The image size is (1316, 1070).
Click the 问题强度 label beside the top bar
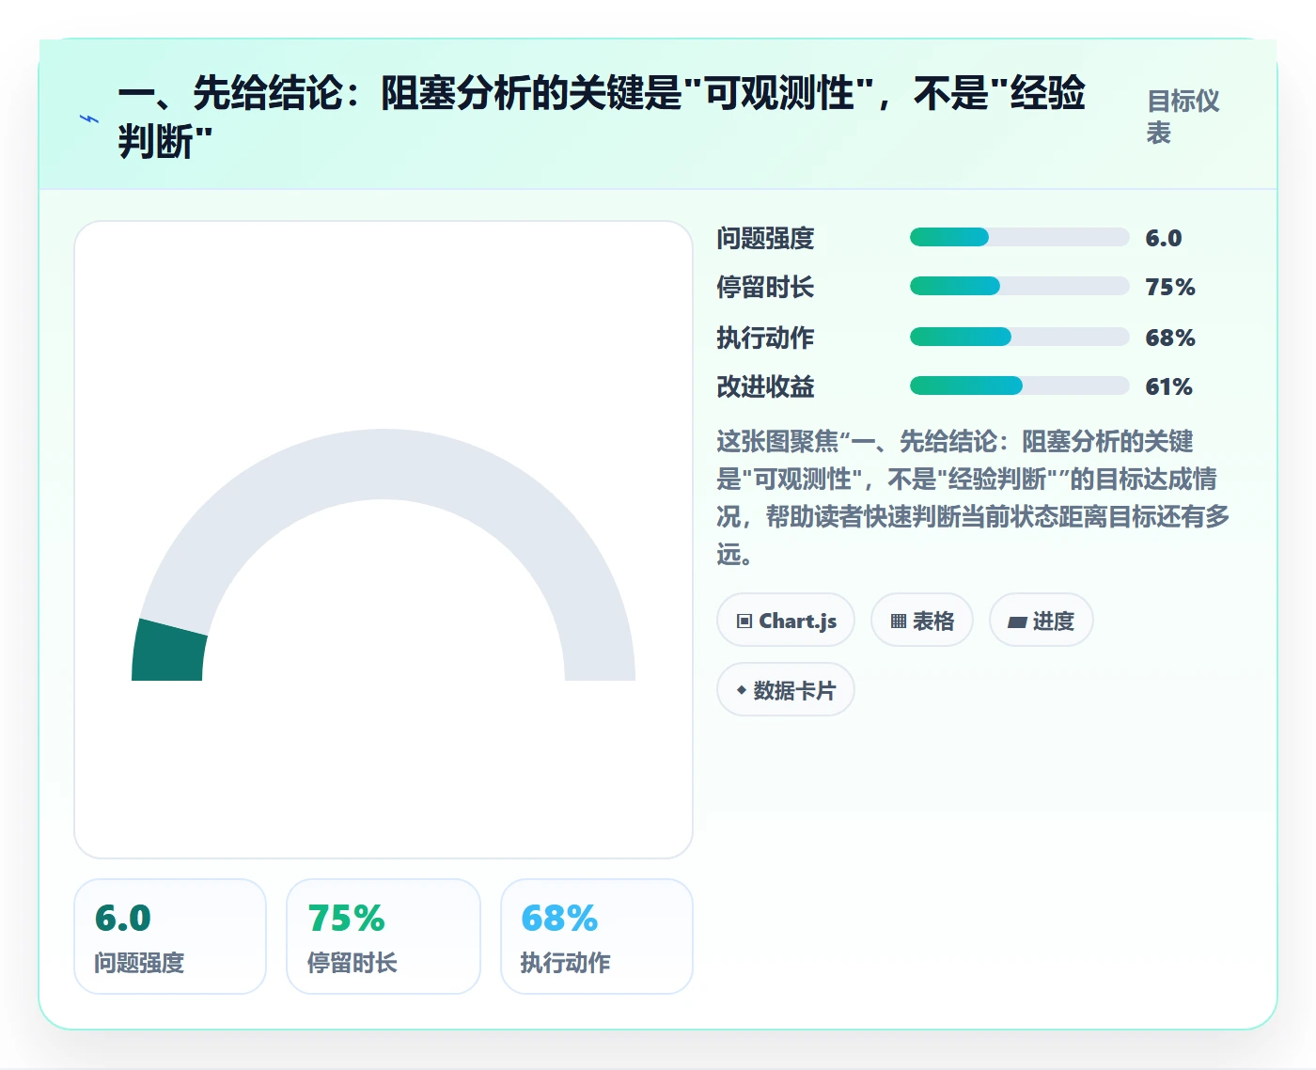(765, 238)
